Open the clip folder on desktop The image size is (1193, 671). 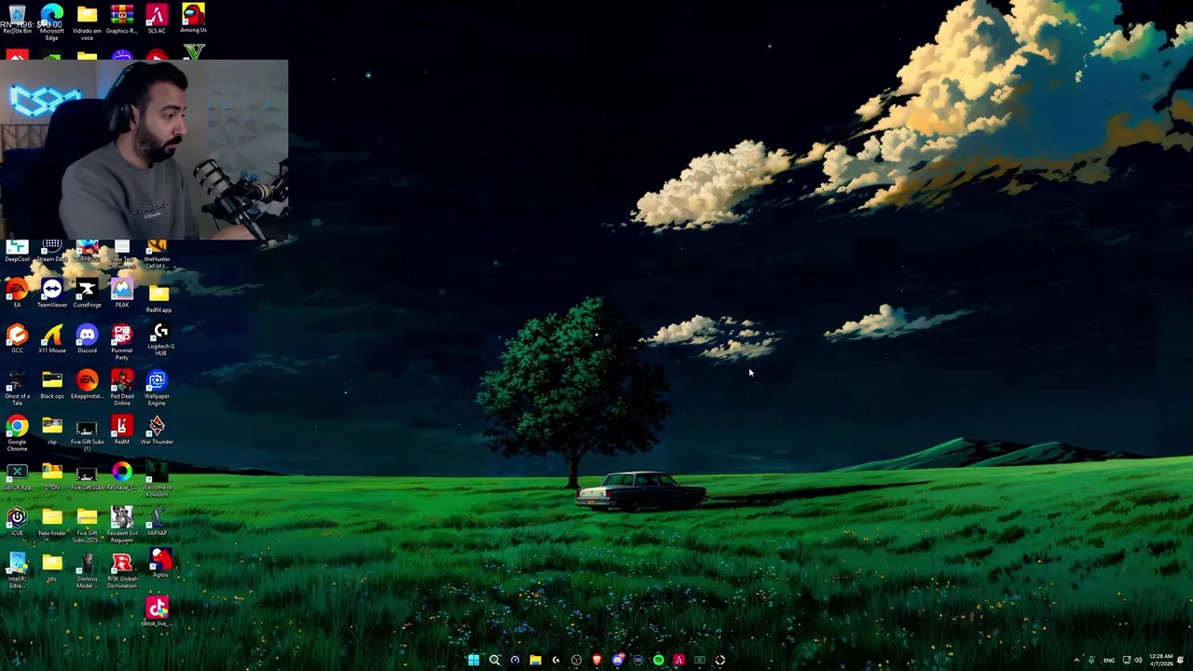[x=52, y=431]
